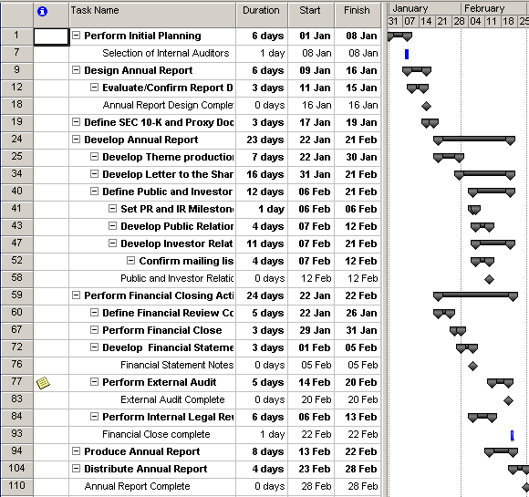Viewport: 529px width, 497px height.
Task: Select Financial Close complete task name
Action: (156, 434)
